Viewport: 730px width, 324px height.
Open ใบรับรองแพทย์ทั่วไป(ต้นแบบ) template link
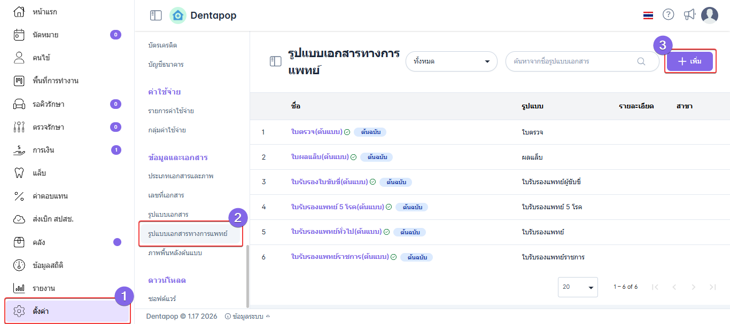point(336,232)
